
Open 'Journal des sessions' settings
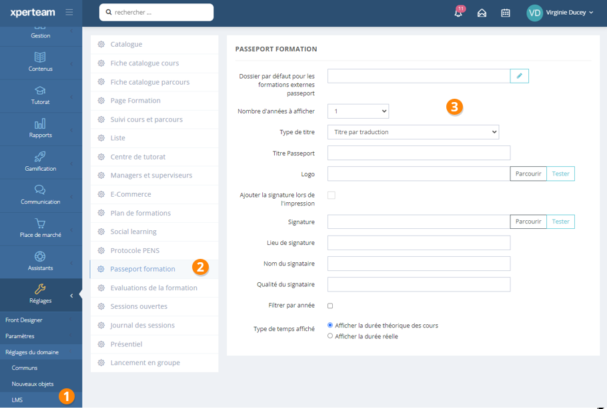click(143, 326)
